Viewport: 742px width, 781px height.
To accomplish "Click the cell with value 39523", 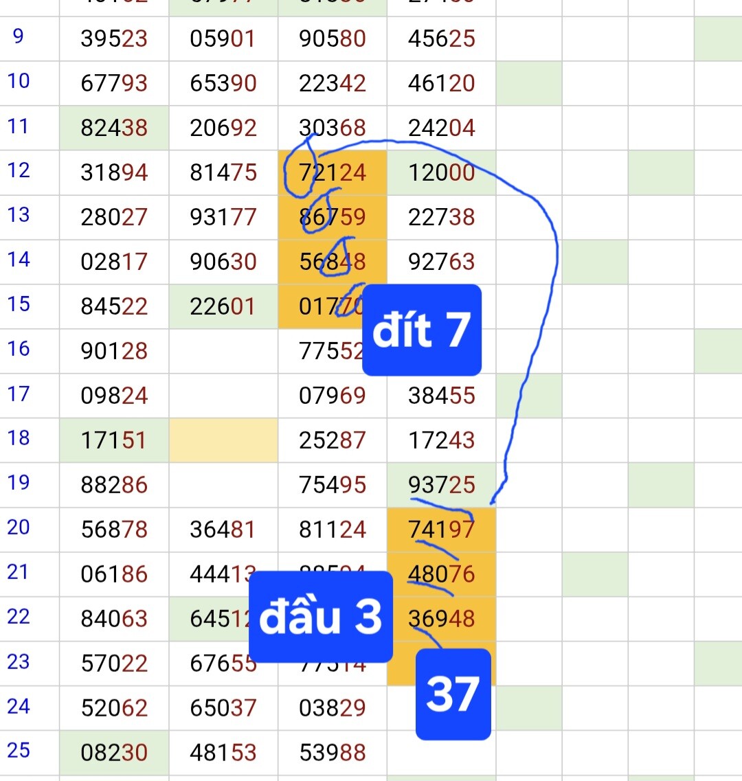I will pyautogui.click(x=114, y=38).
